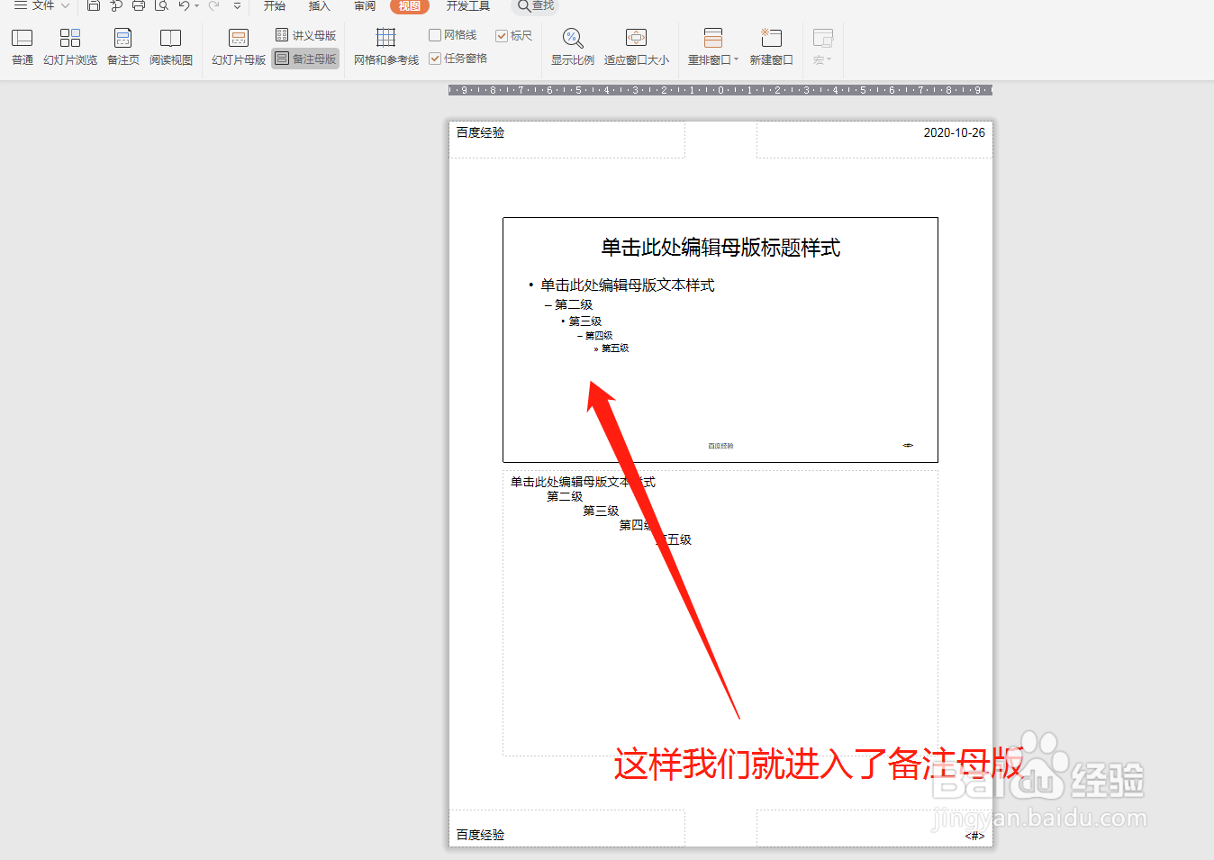Create a 新建窗口 new window

tap(772, 47)
